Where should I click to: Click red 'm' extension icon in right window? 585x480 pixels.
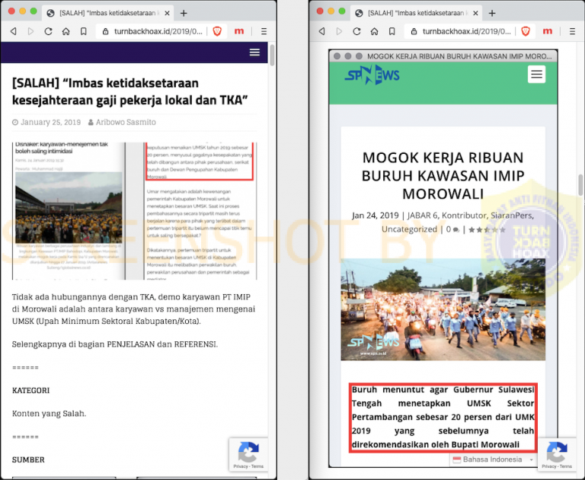click(x=548, y=31)
